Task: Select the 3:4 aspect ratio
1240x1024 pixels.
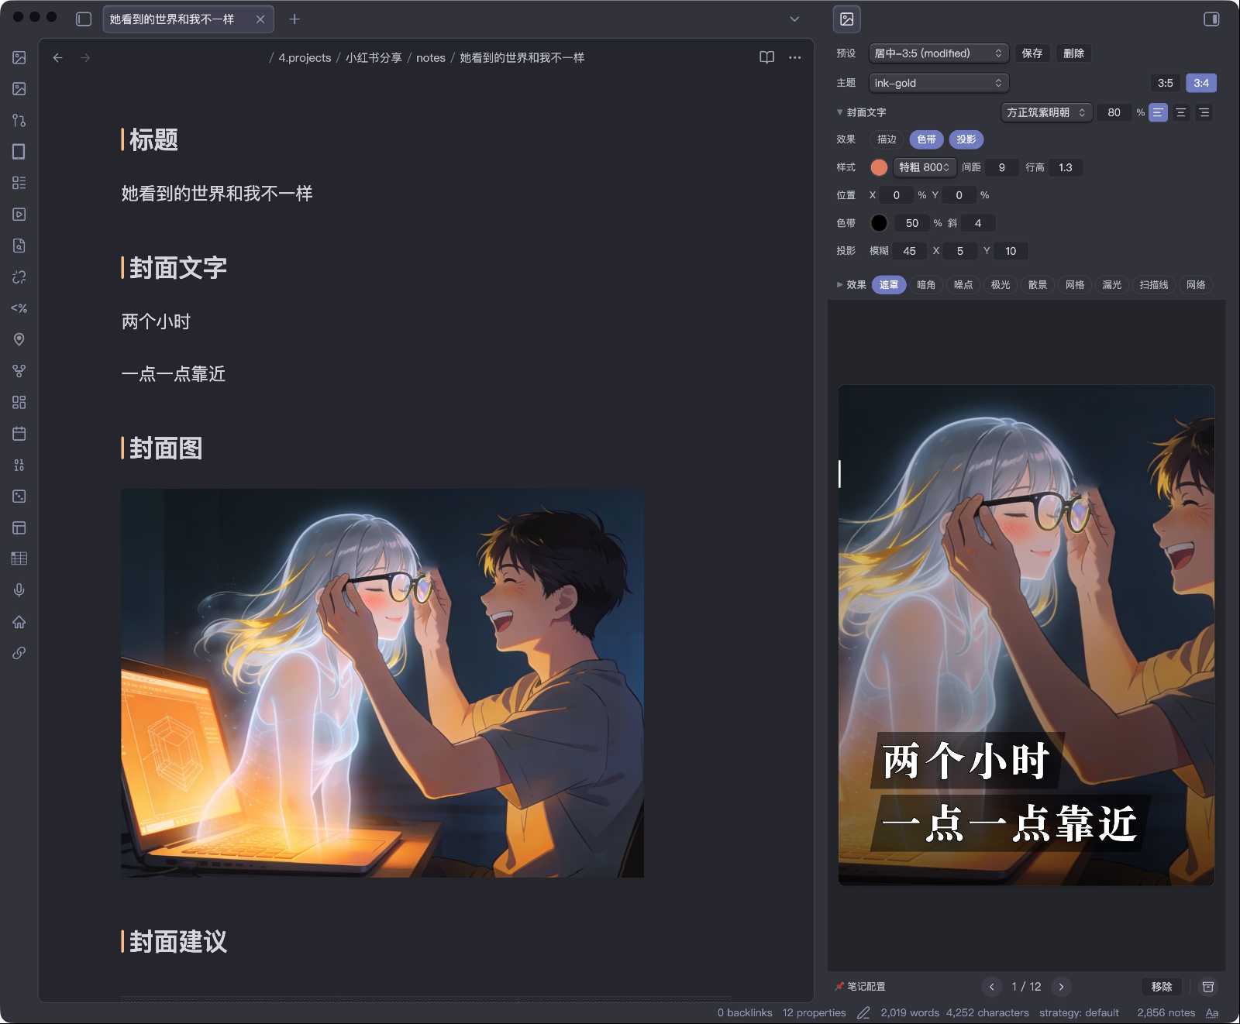Action: tap(1201, 83)
